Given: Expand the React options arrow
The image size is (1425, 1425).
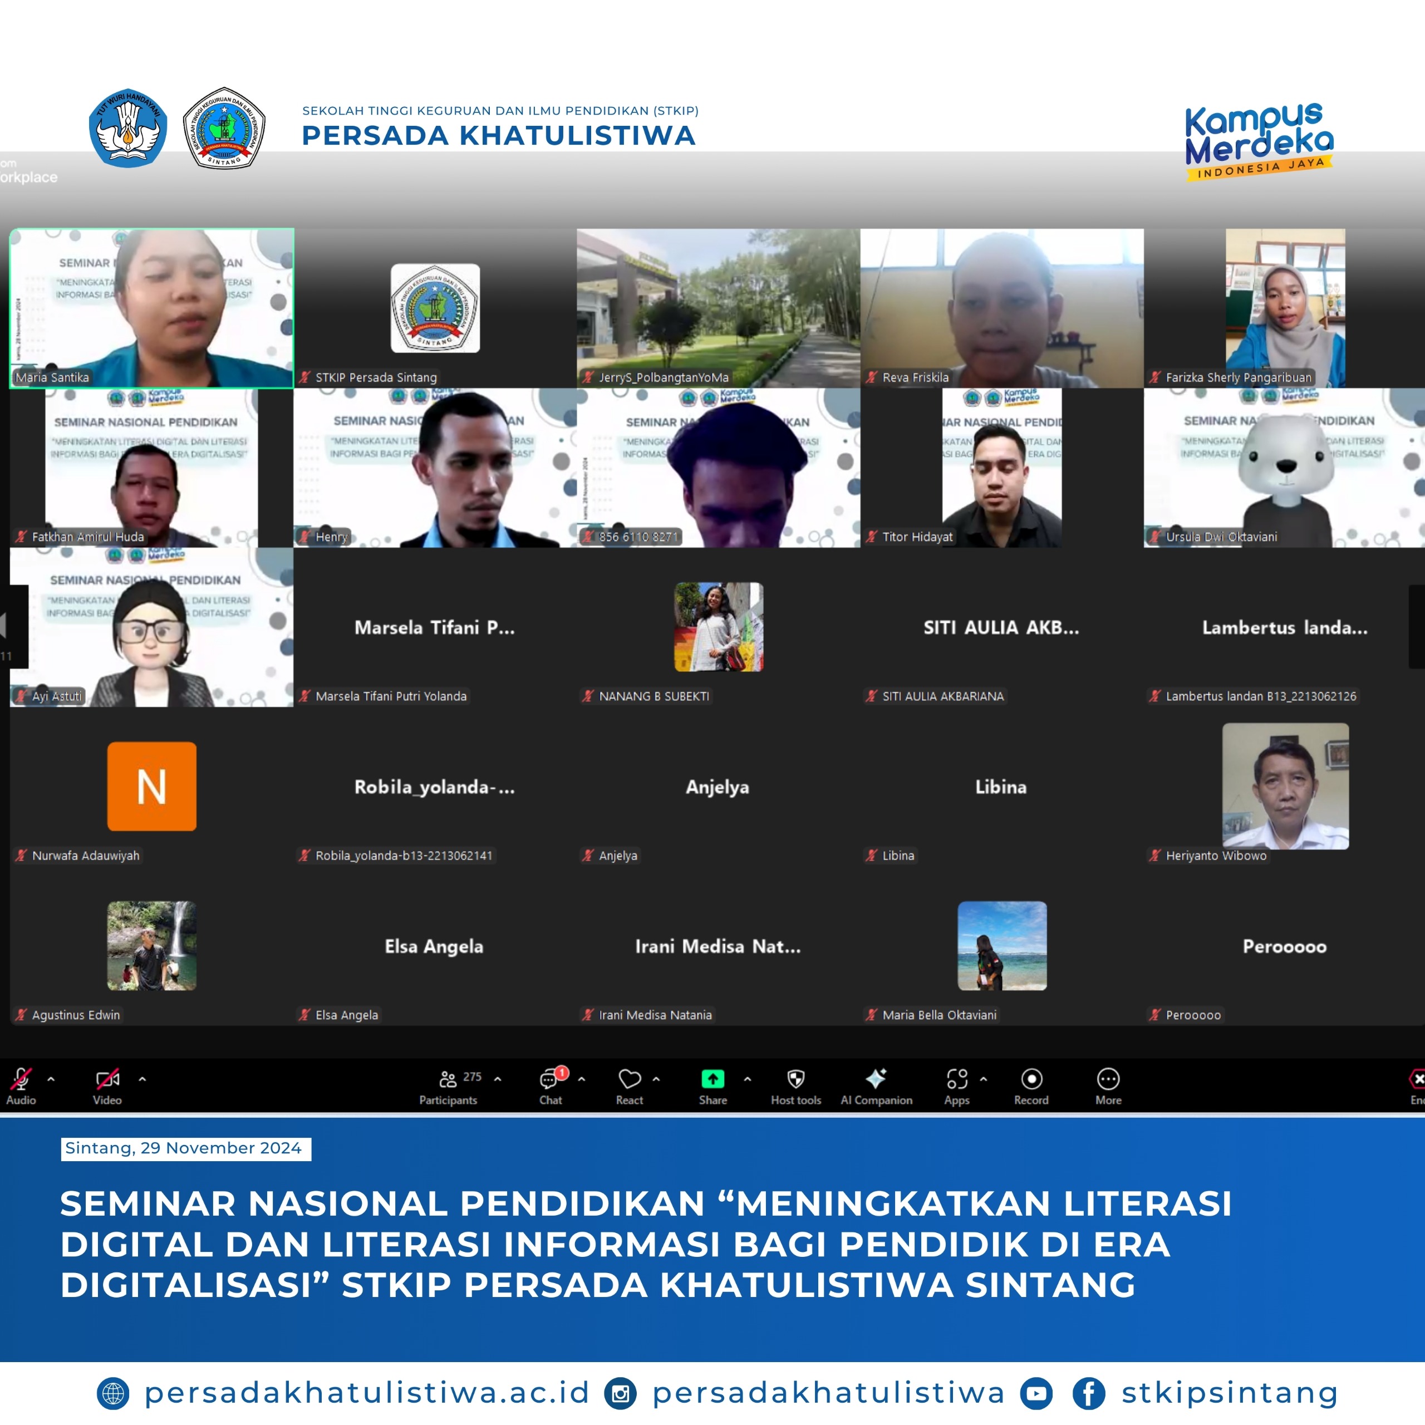Looking at the screenshot, I should [x=656, y=1079].
